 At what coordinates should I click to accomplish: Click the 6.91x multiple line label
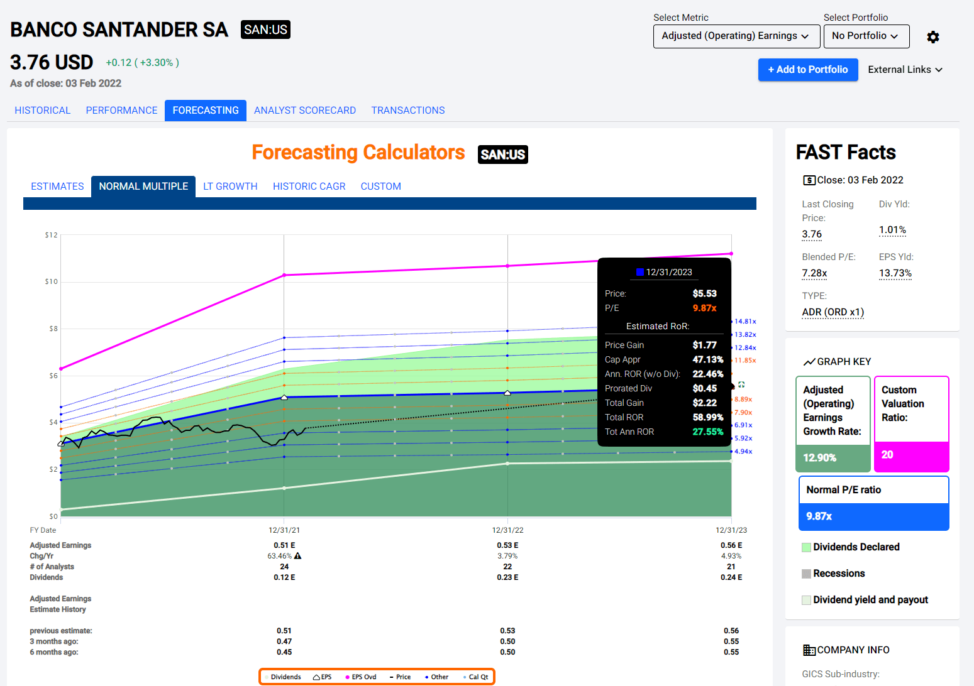click(743, 425)
